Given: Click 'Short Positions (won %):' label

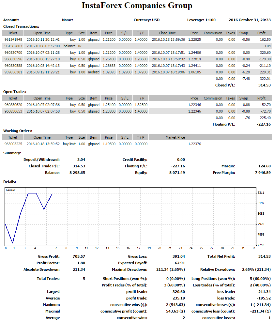Looking at the screenshot, I should tap(125, 279).
